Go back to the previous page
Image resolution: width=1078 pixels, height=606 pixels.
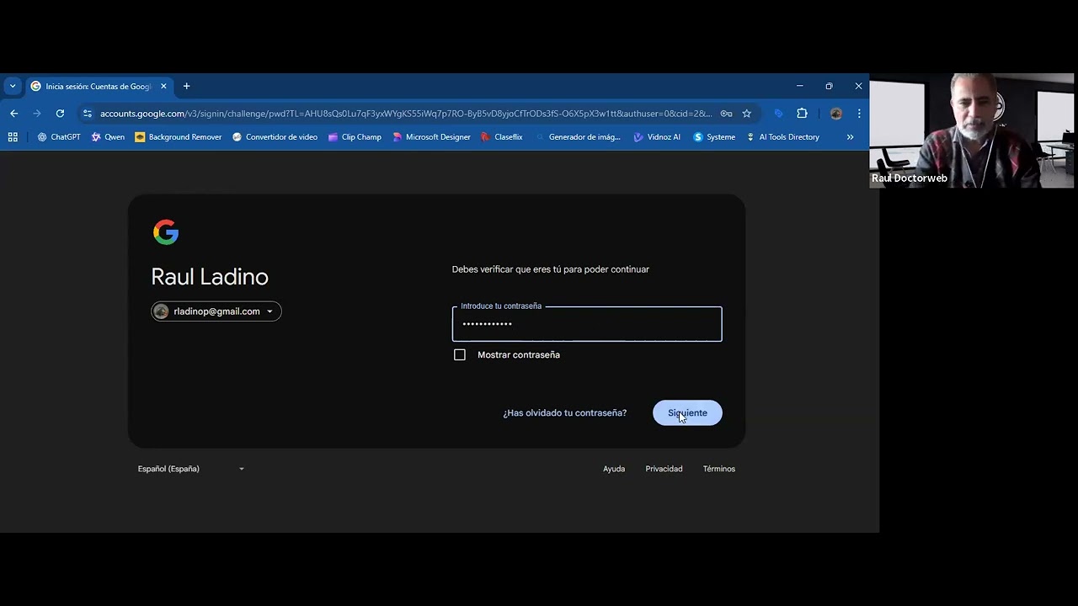tap(13, 114)
